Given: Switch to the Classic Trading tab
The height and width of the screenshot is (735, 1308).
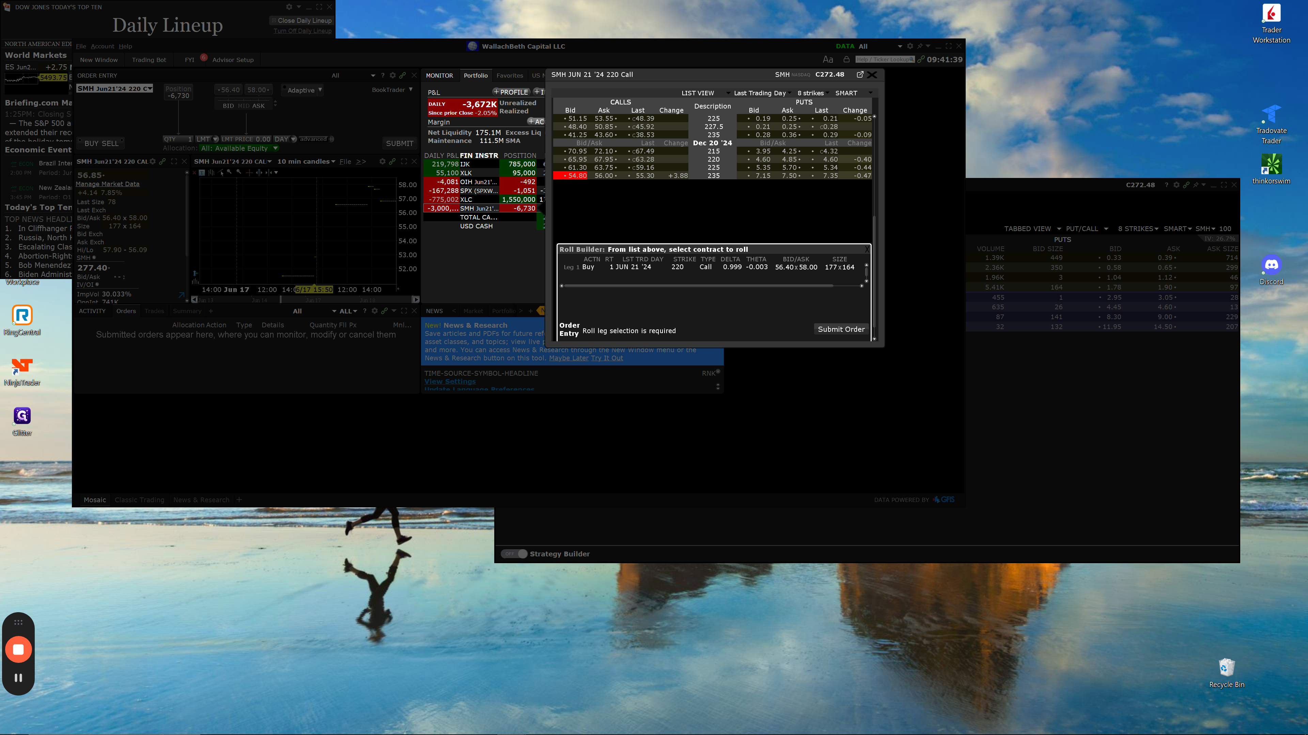Looking at the screenshot, I should click(139, 500).
